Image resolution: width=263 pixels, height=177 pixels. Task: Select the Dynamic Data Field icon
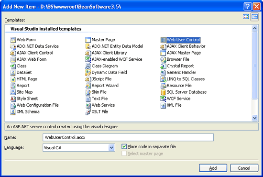88,73
